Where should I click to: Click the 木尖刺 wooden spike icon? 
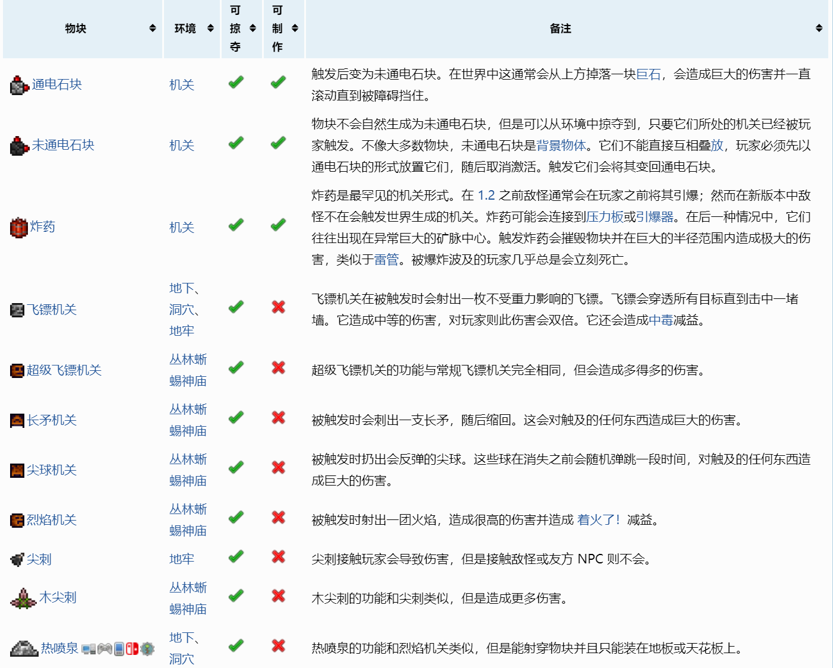(x=23, y=598)
